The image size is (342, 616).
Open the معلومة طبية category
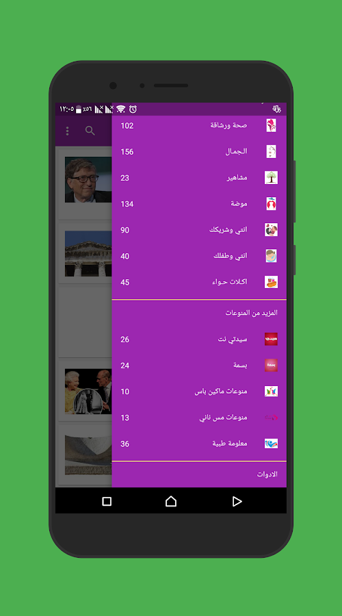(x=199, y=444)
